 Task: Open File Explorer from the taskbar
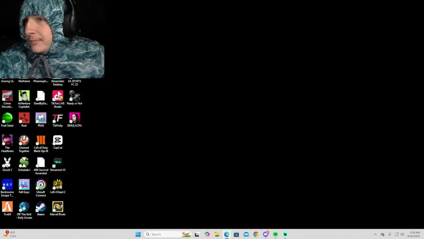click(217, 234)
